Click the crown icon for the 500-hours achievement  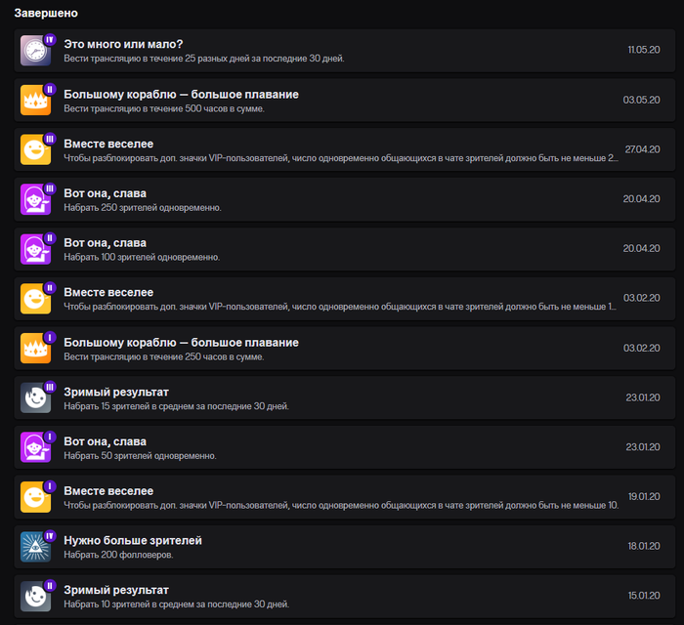tap(36, 101)
